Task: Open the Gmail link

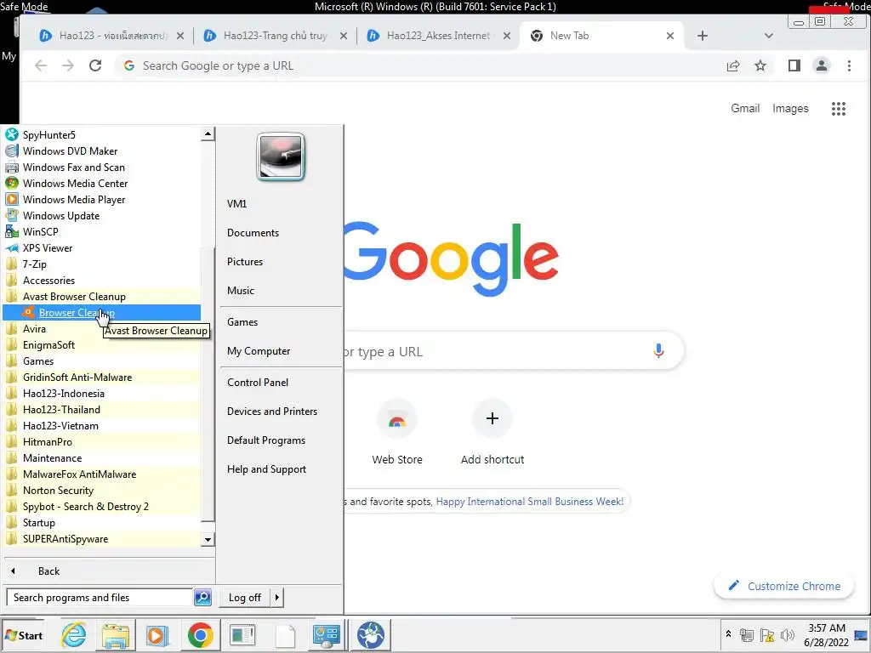Action: (x=745, y=108)
